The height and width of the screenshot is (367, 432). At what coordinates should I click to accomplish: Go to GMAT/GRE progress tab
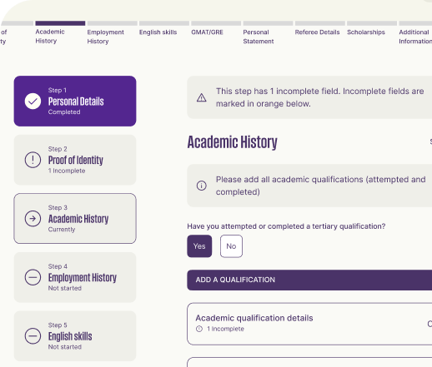[207, 32]
